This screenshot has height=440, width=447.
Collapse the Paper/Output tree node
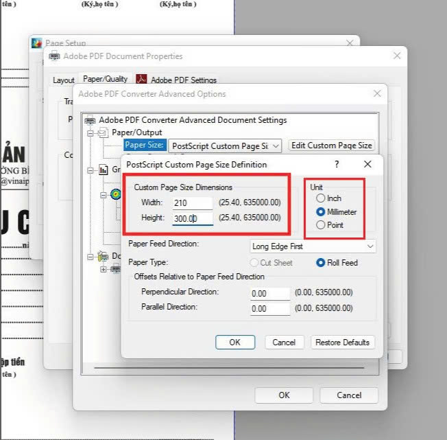pos(90,133)
